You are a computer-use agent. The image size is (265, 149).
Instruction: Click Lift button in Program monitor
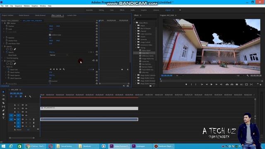[227, 84]
